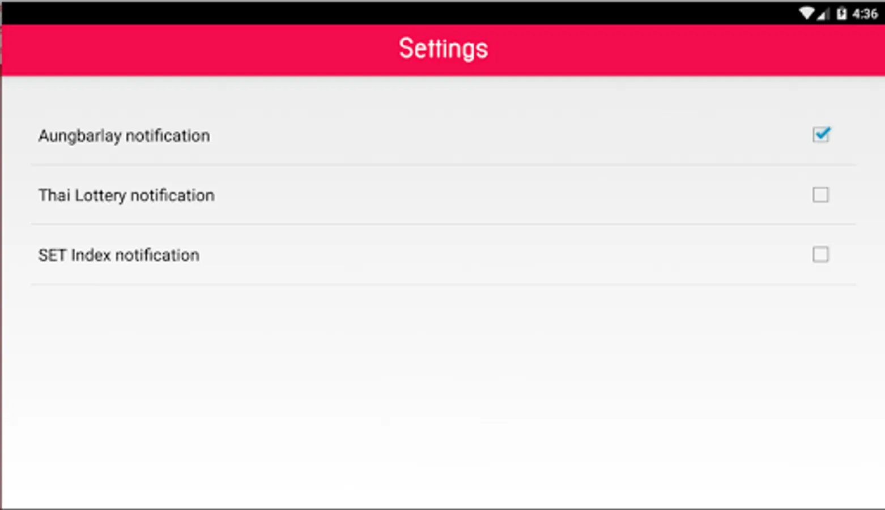This screenshot has height=510, width=885.
Task: Click the word Aungbarlay in first row
Action: pos(79,136)
